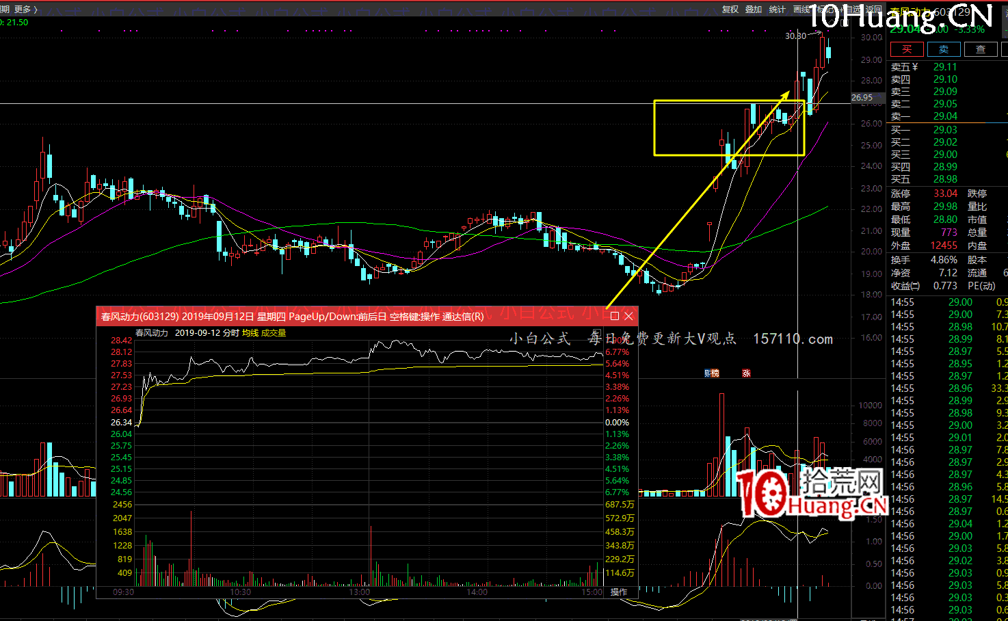The height and width of the screenshot is (621, 1008).
Task: Click the 30.00 label on K-line price axis
Action: coord(871,38)
